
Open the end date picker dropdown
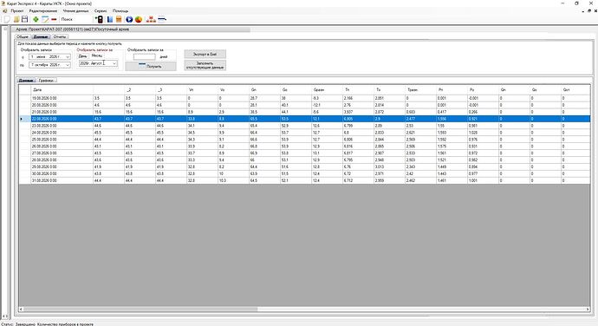click(68, 65)
